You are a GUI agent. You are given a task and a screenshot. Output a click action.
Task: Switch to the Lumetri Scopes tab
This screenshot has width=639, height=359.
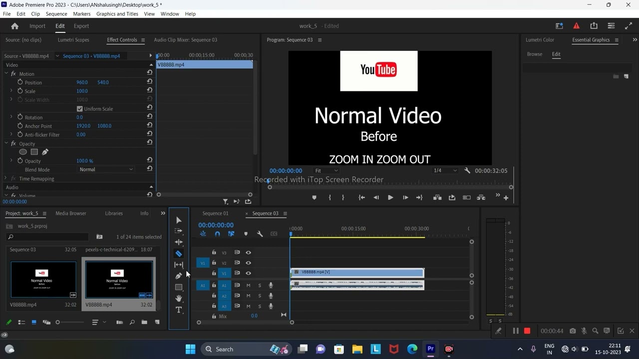coord(73,40)
